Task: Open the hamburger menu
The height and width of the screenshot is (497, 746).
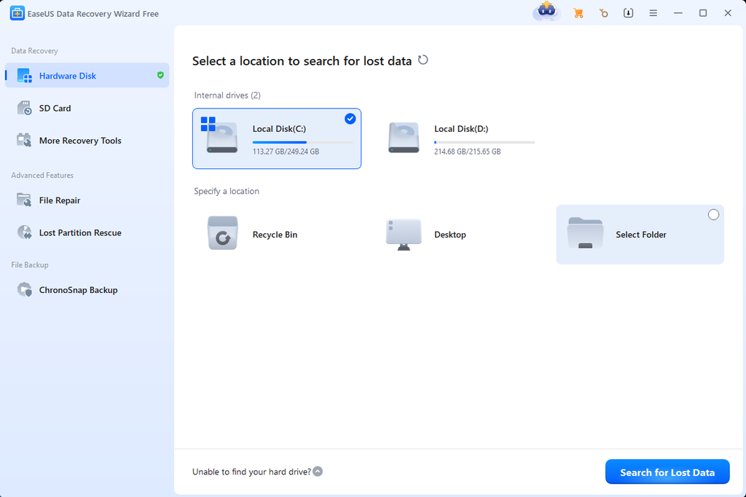Action: point(653,13)
